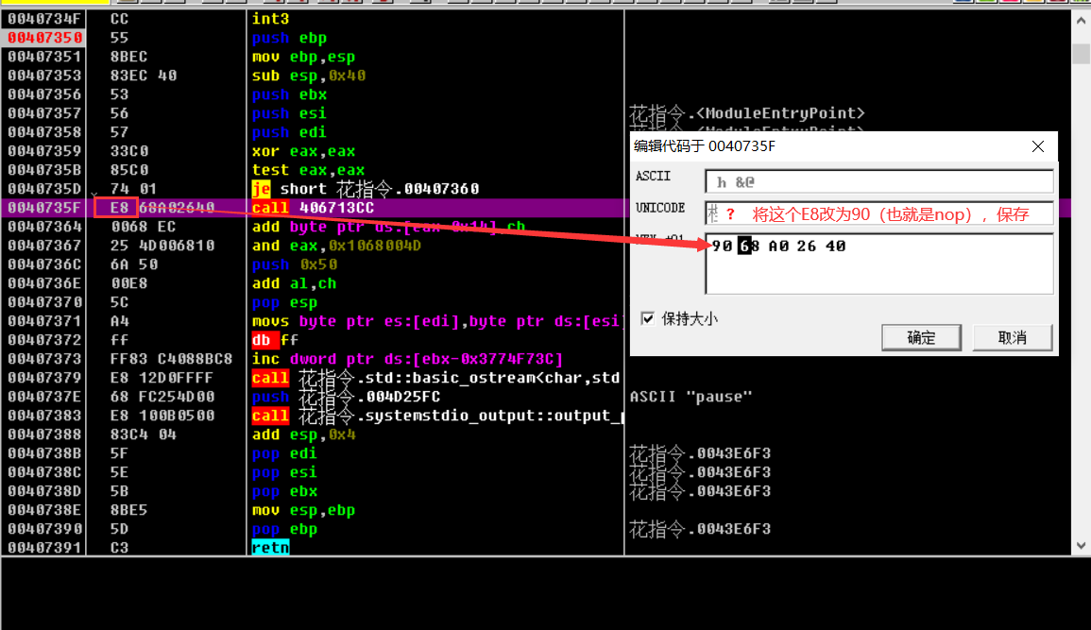Click instruction 'pop esp'
Screen dimensions: 1091x630
284,302
